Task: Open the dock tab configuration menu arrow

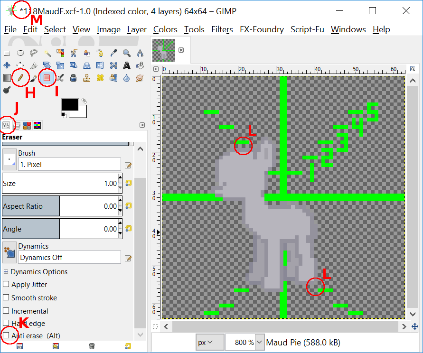Action: pyautogui.click(x=142, y=125)
